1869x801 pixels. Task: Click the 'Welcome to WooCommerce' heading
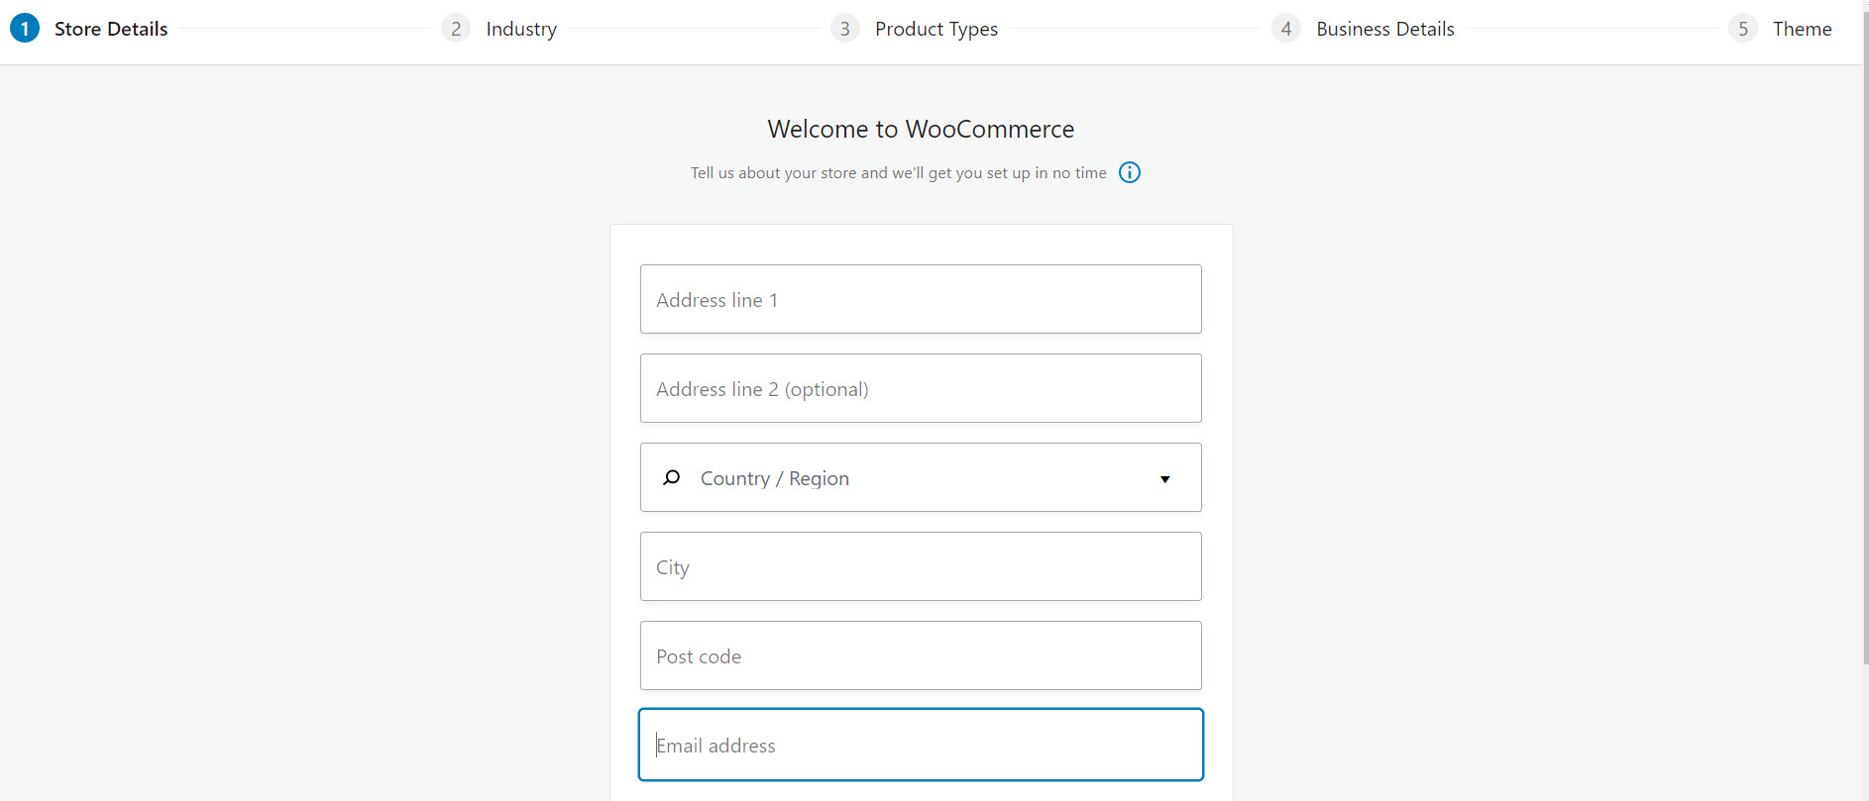(x=921, y=129)
